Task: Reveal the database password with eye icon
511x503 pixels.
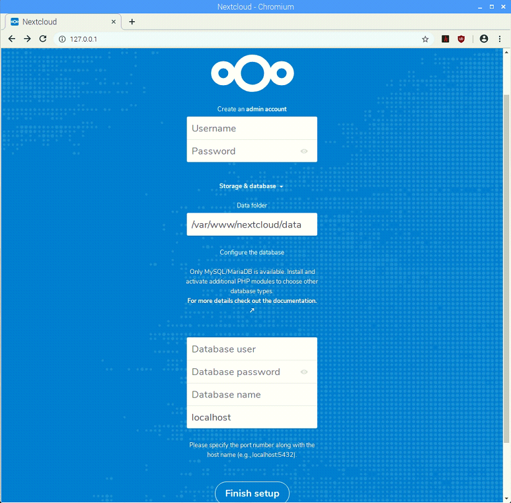Action: 303,372
